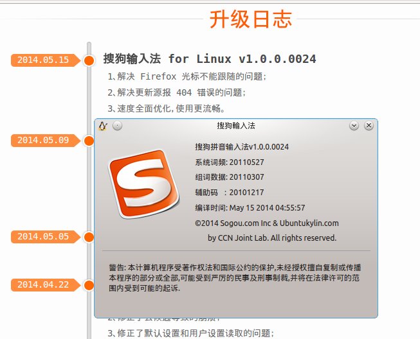Click the round dot button beside the penguin icon
The image size is (420, 339).
(x=117, y=125)
